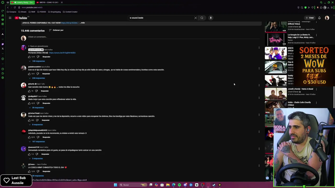This screenshot has width=335, height=188.
Task: Click the browser address bar URL
Action: pos(32,7)
